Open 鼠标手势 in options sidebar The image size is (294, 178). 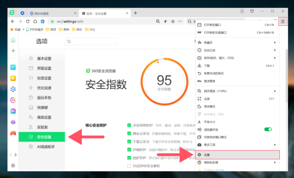(x=42, y=98)
